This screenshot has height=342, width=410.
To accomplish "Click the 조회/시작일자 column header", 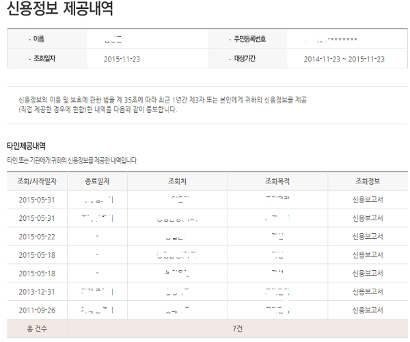I will coord(37,181).
